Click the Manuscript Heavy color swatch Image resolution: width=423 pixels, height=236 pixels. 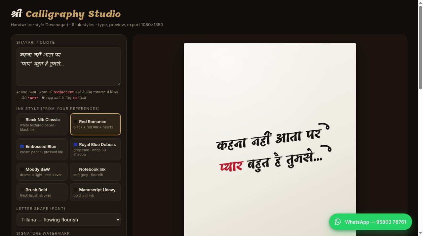pos(75,190)
